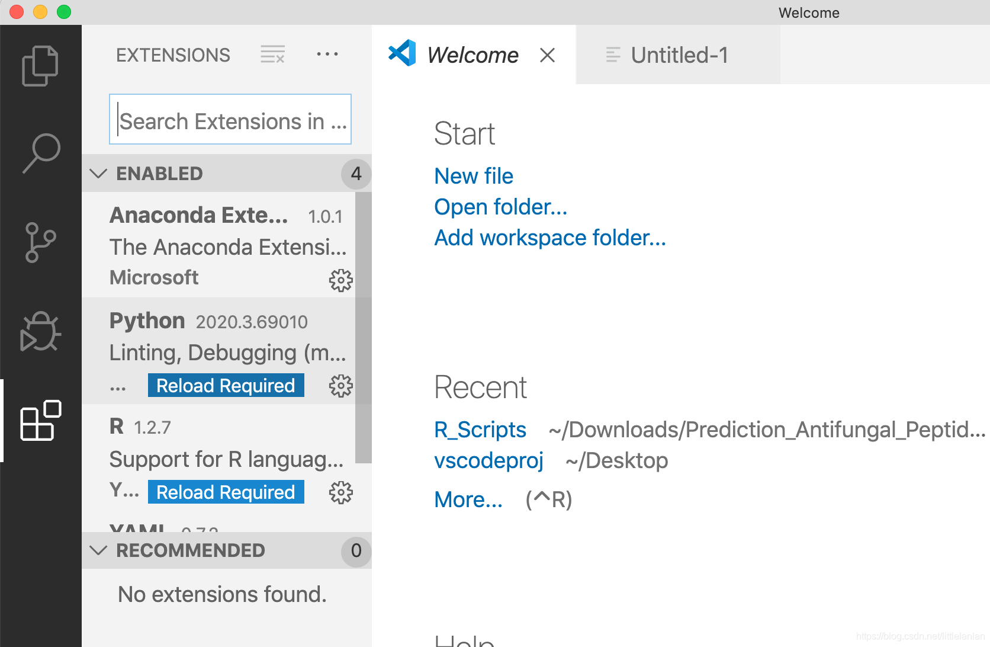Open the recent R_Scripts folder link
This screenshot has height=647, width=990.
click(480, 430)
